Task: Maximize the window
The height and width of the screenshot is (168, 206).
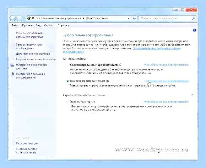Action: (x=183, y=10)
